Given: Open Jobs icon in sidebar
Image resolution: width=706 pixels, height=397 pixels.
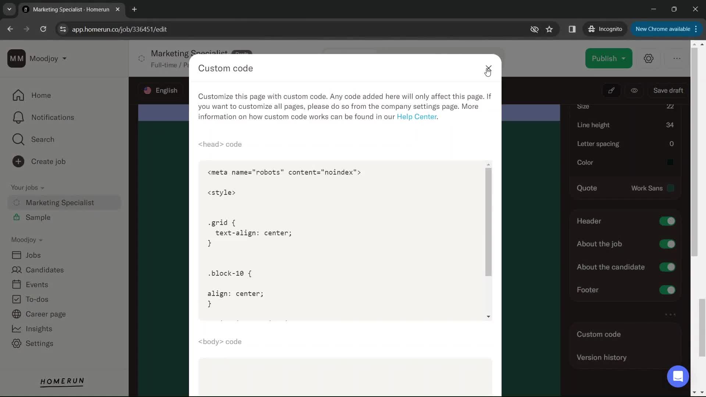Looking at the screenshot, I should (17, 255).
